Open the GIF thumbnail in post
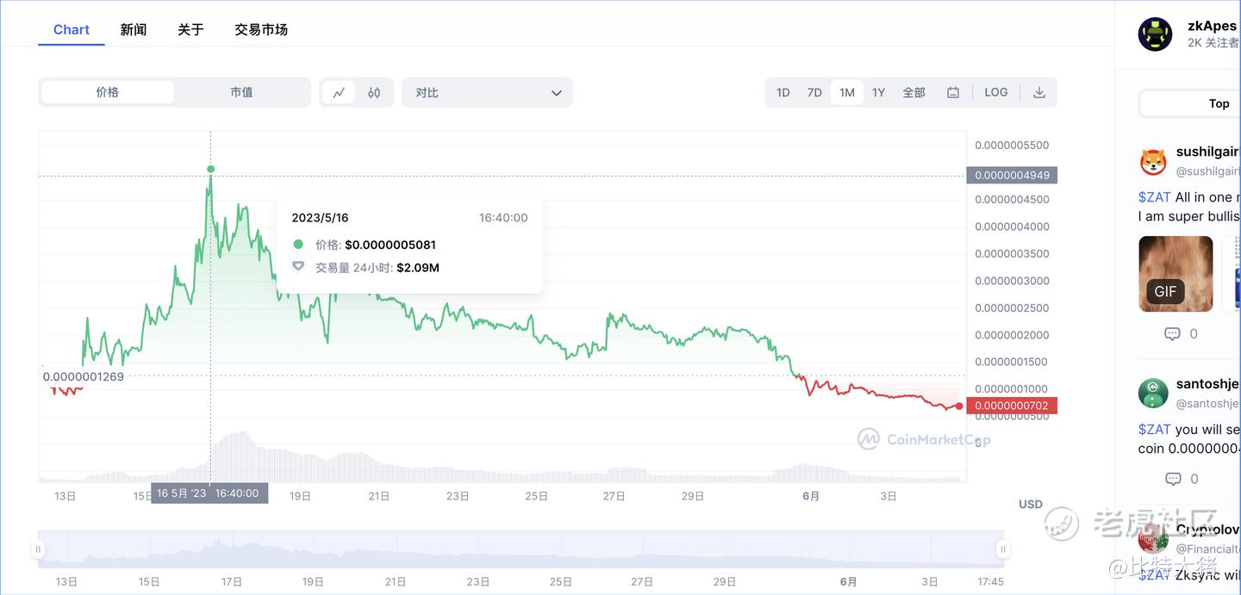Image resolution: width=1241 pixels, height=595 pixels. [x=1176, y=274]
